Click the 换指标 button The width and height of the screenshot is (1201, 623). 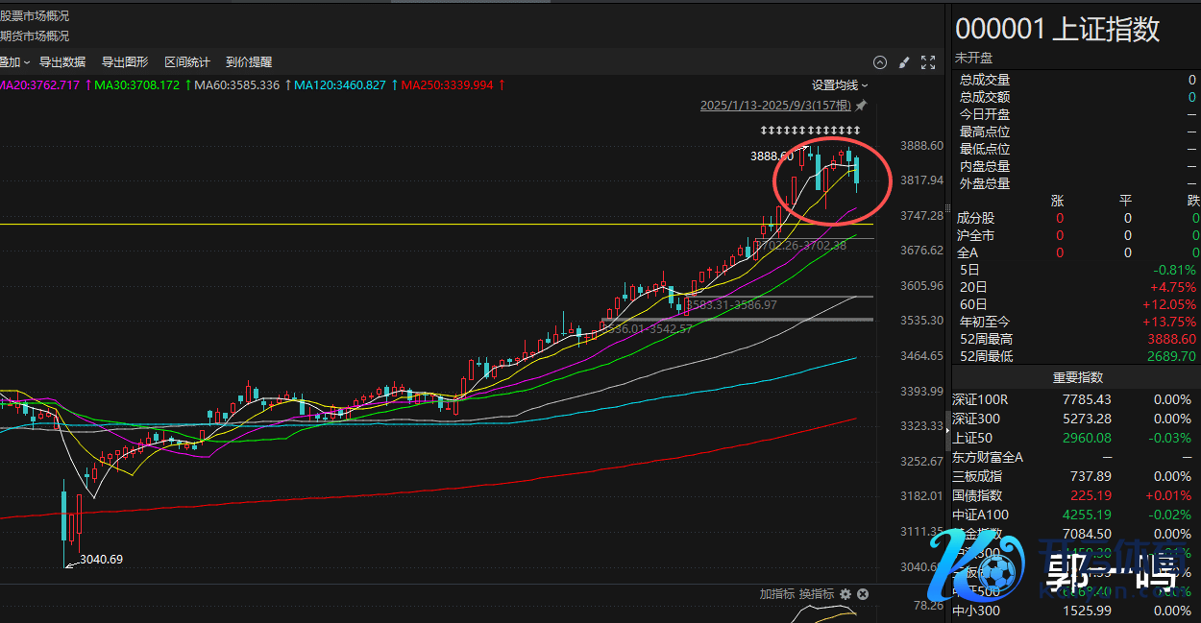click(x=816, y=594)
